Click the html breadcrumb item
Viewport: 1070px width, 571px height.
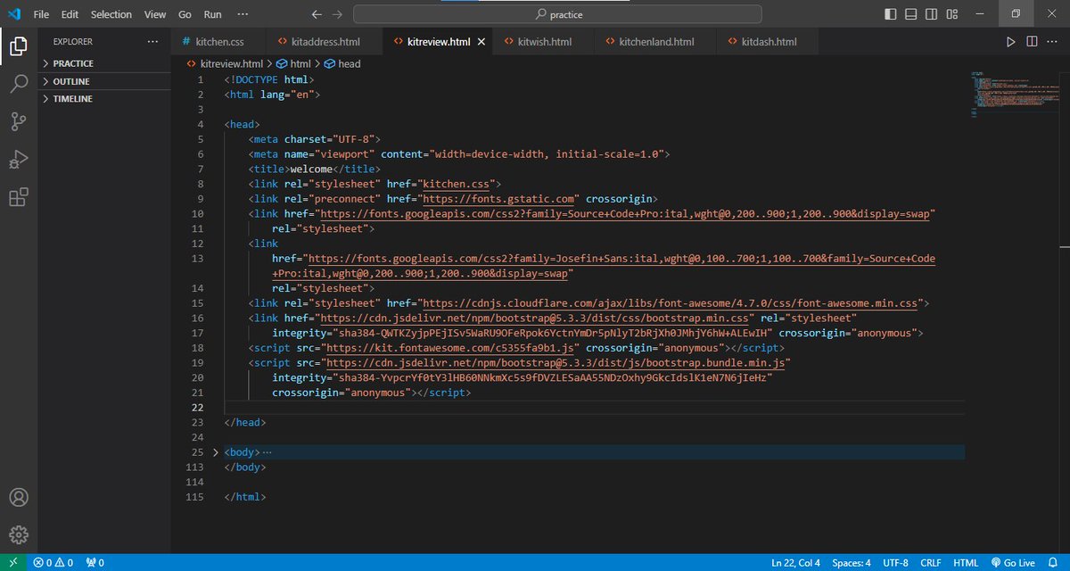pos(294,64)
